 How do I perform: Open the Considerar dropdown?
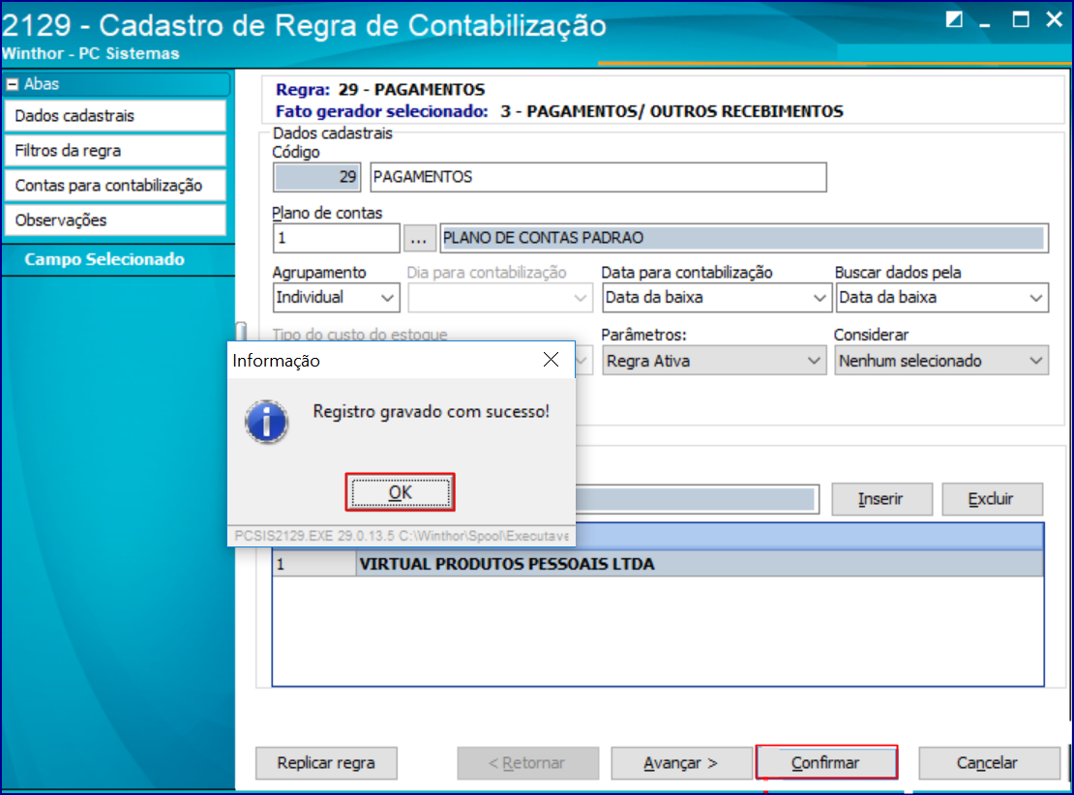tap(941, 361)
